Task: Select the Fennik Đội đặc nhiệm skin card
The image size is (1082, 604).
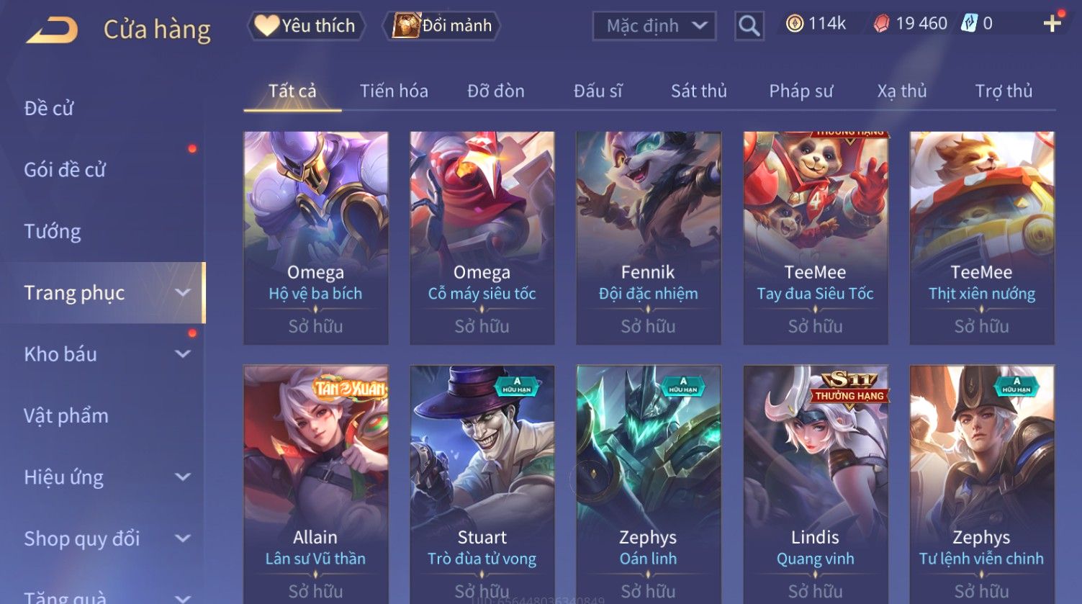Action: 648,238
